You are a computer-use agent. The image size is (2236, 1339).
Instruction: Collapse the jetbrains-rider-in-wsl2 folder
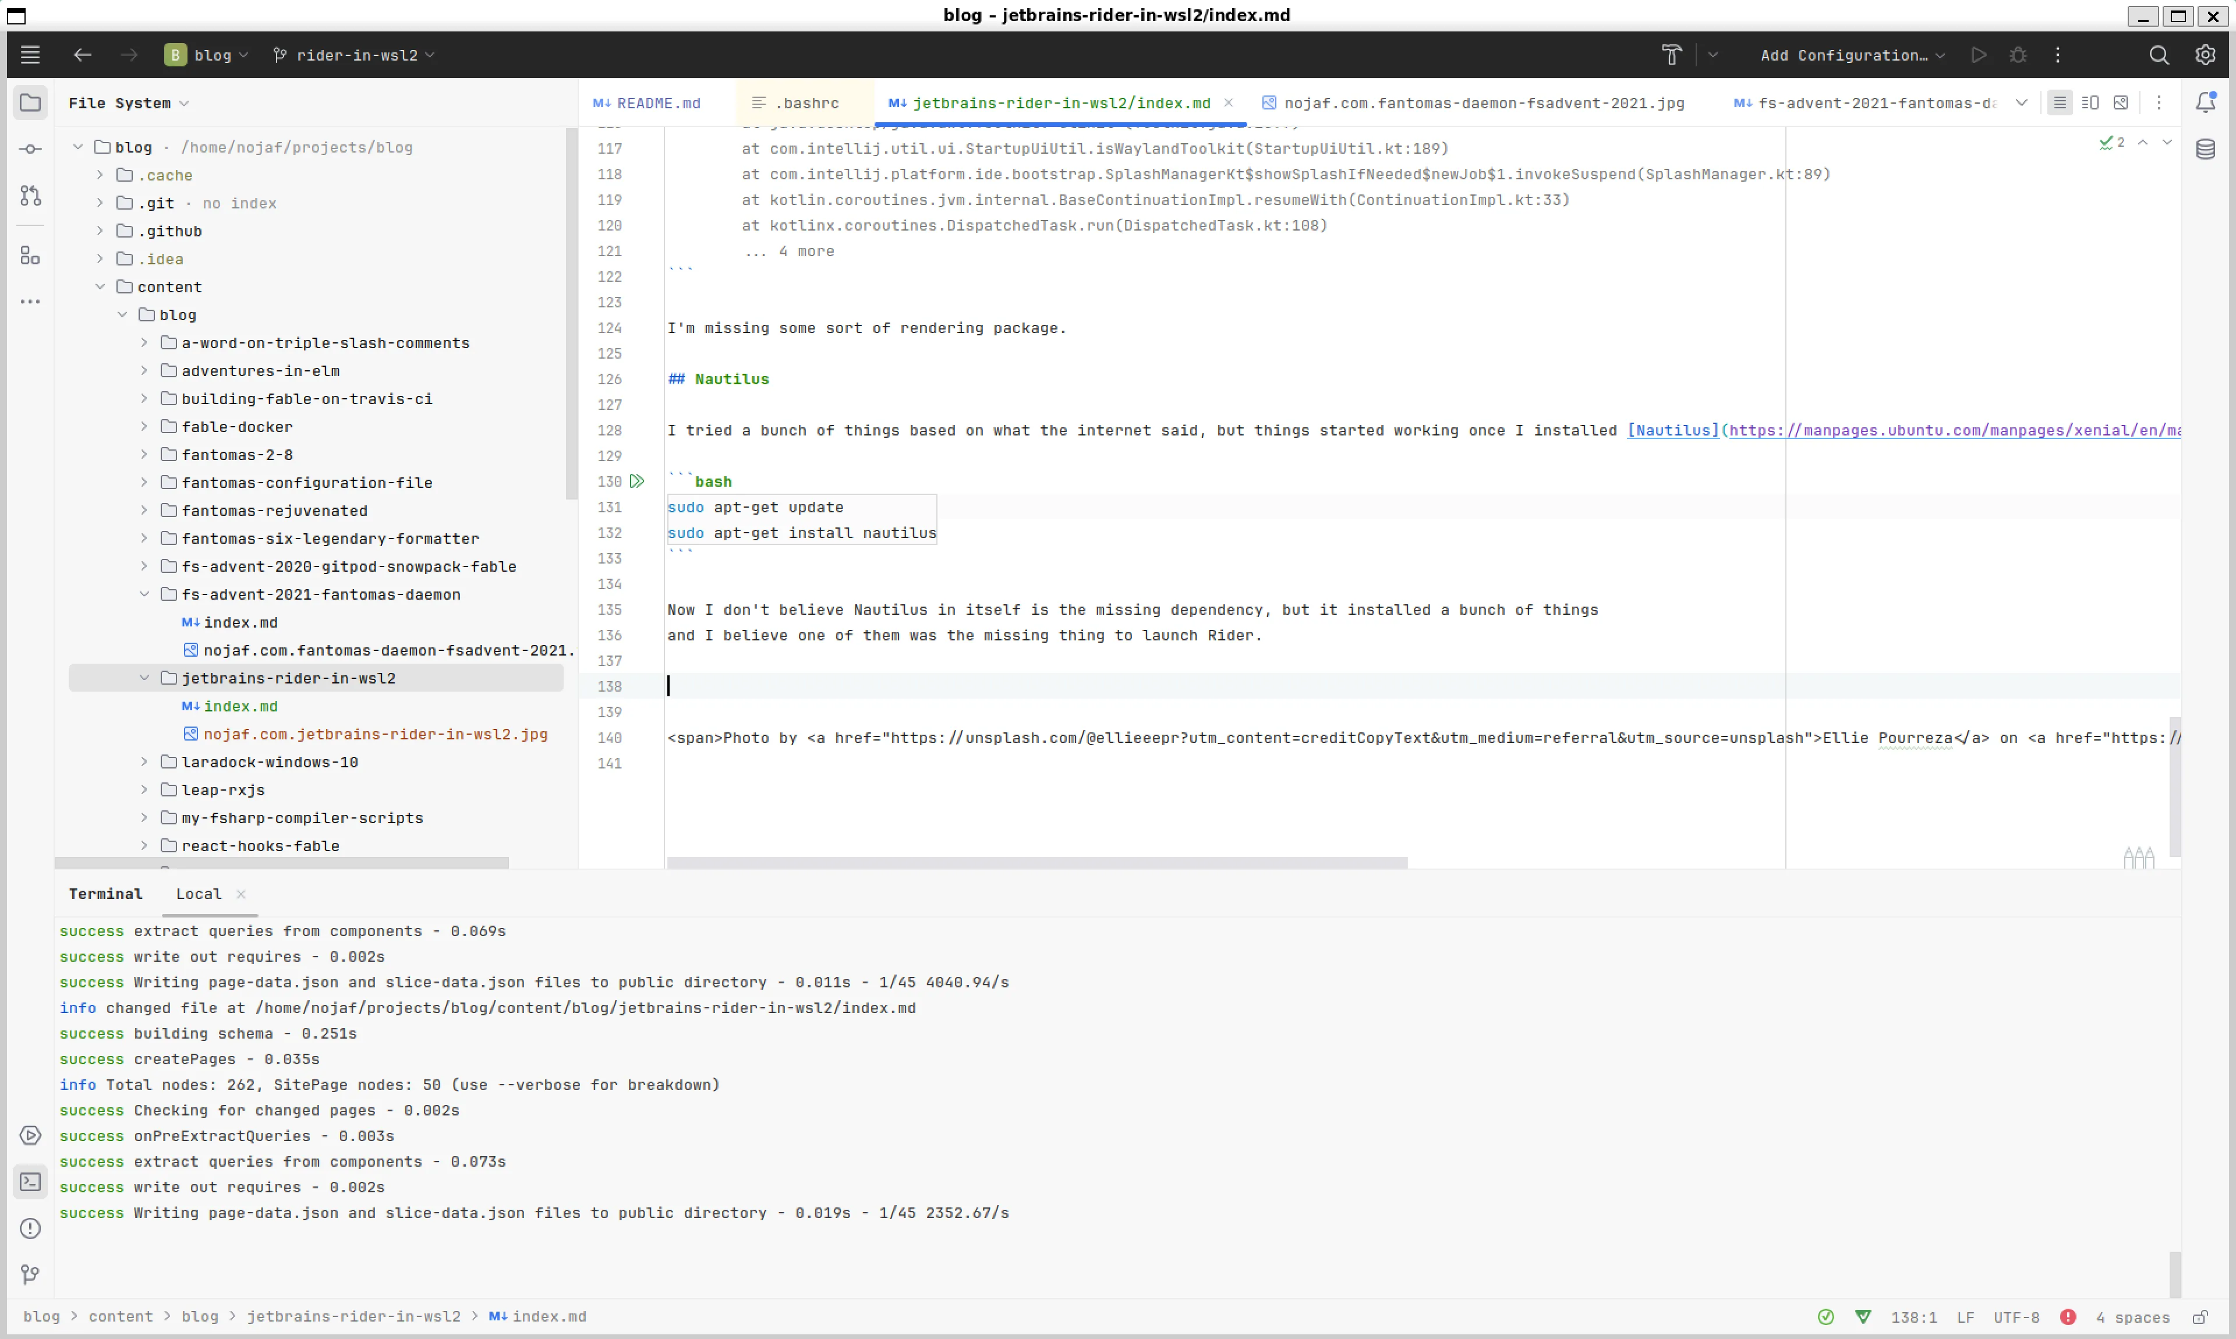[144, 678]
